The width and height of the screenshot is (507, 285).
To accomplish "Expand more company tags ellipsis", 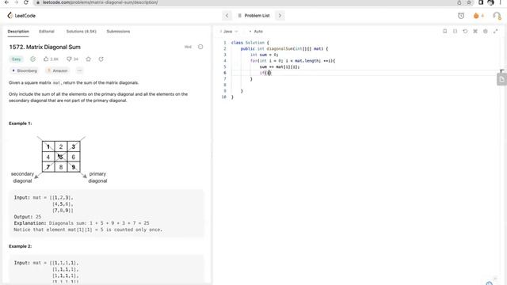I will (79, 70).
